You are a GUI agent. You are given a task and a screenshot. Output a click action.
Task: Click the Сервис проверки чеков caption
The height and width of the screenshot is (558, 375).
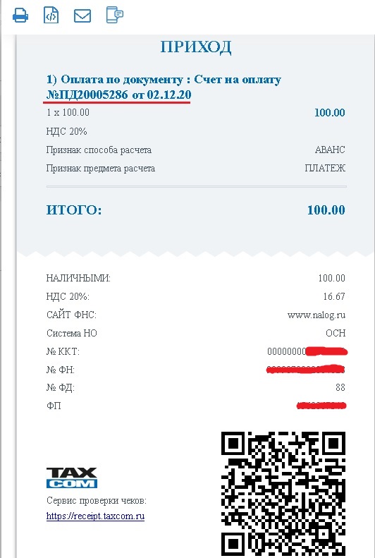[97, 501]
